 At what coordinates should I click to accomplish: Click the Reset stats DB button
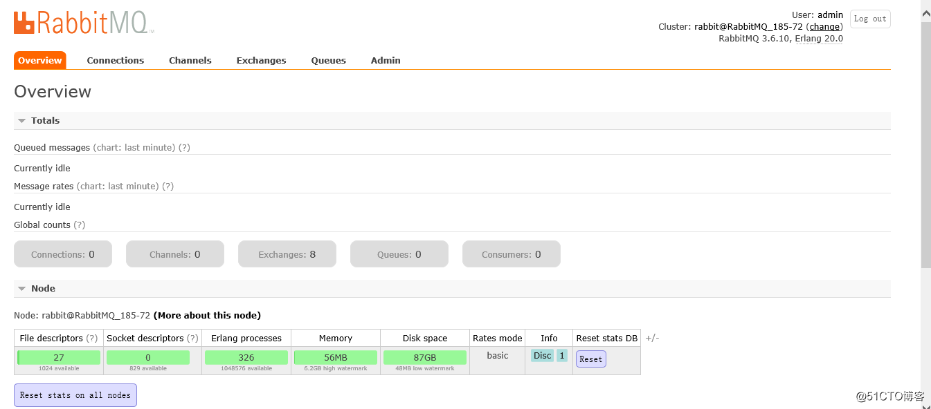[591, 359]
